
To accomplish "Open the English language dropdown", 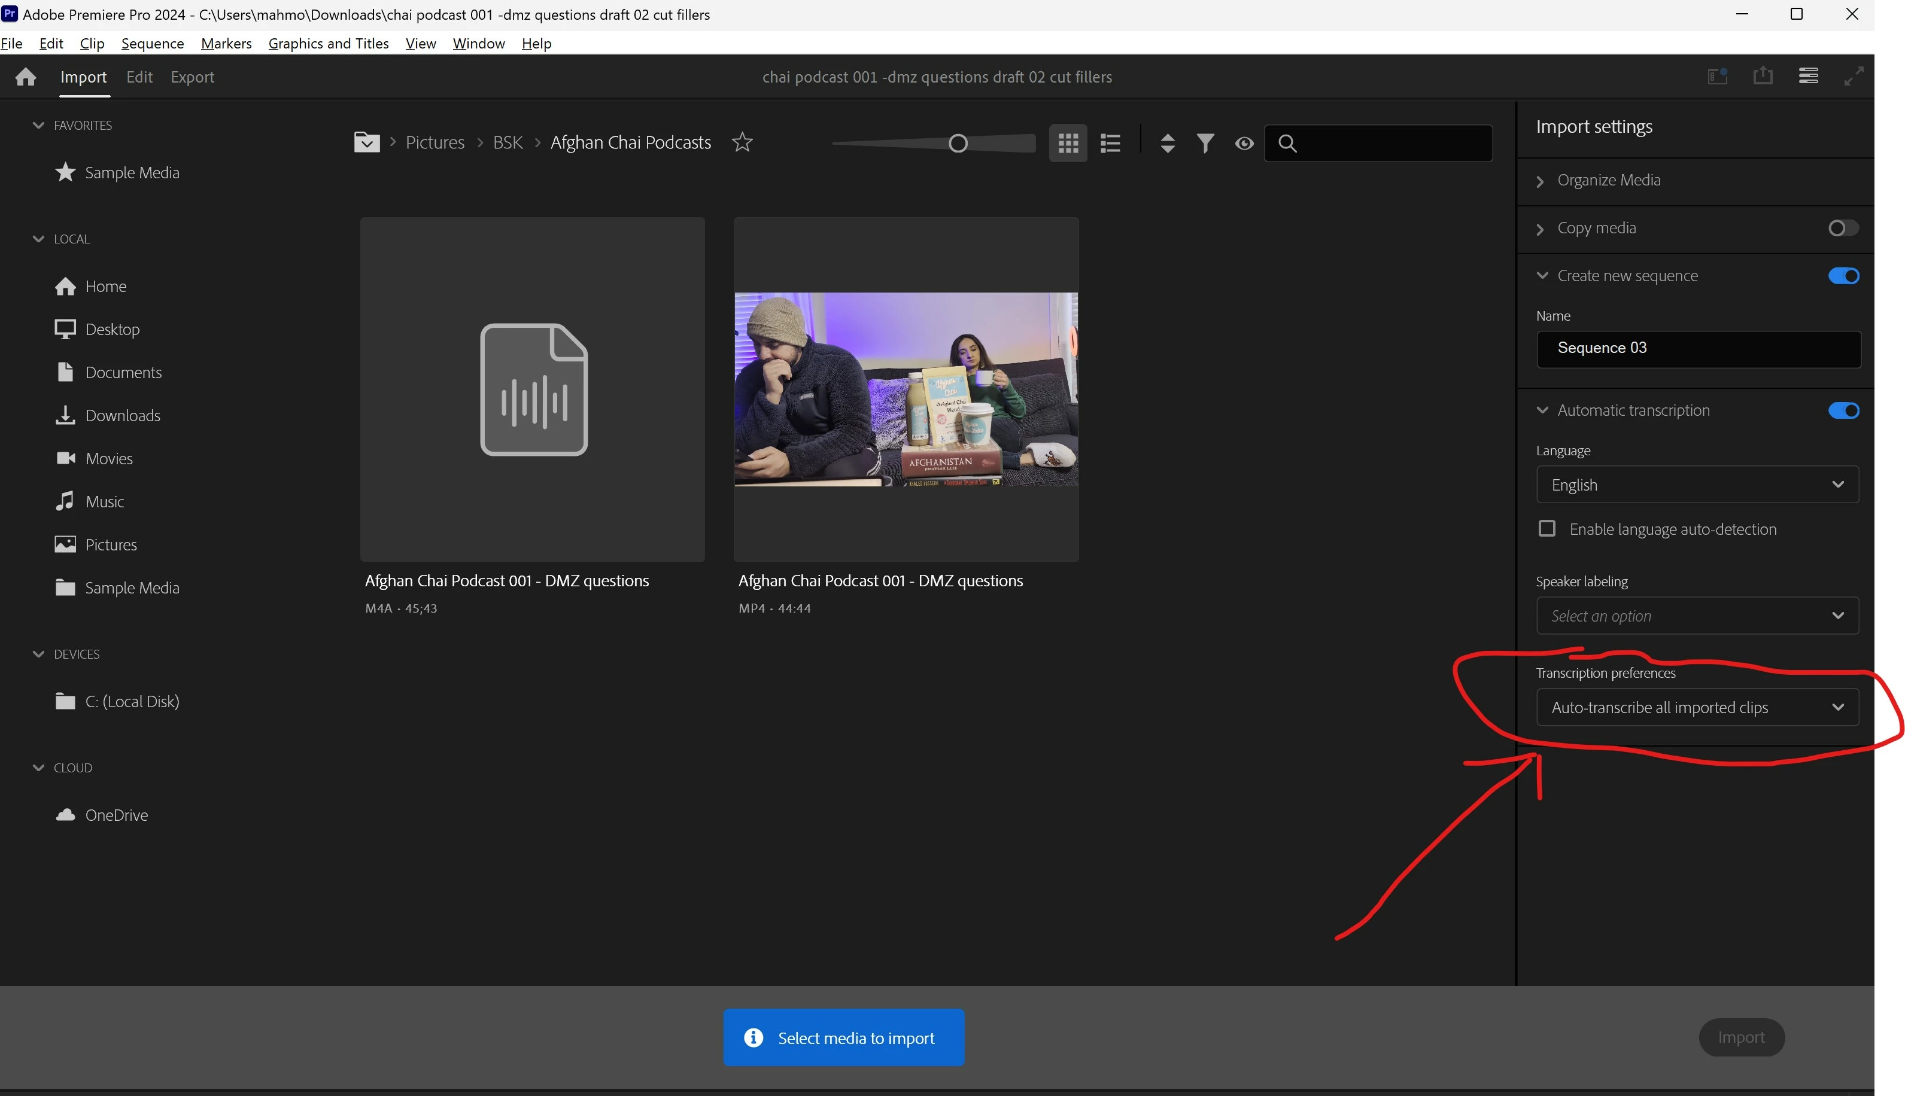I will 1697,485.
